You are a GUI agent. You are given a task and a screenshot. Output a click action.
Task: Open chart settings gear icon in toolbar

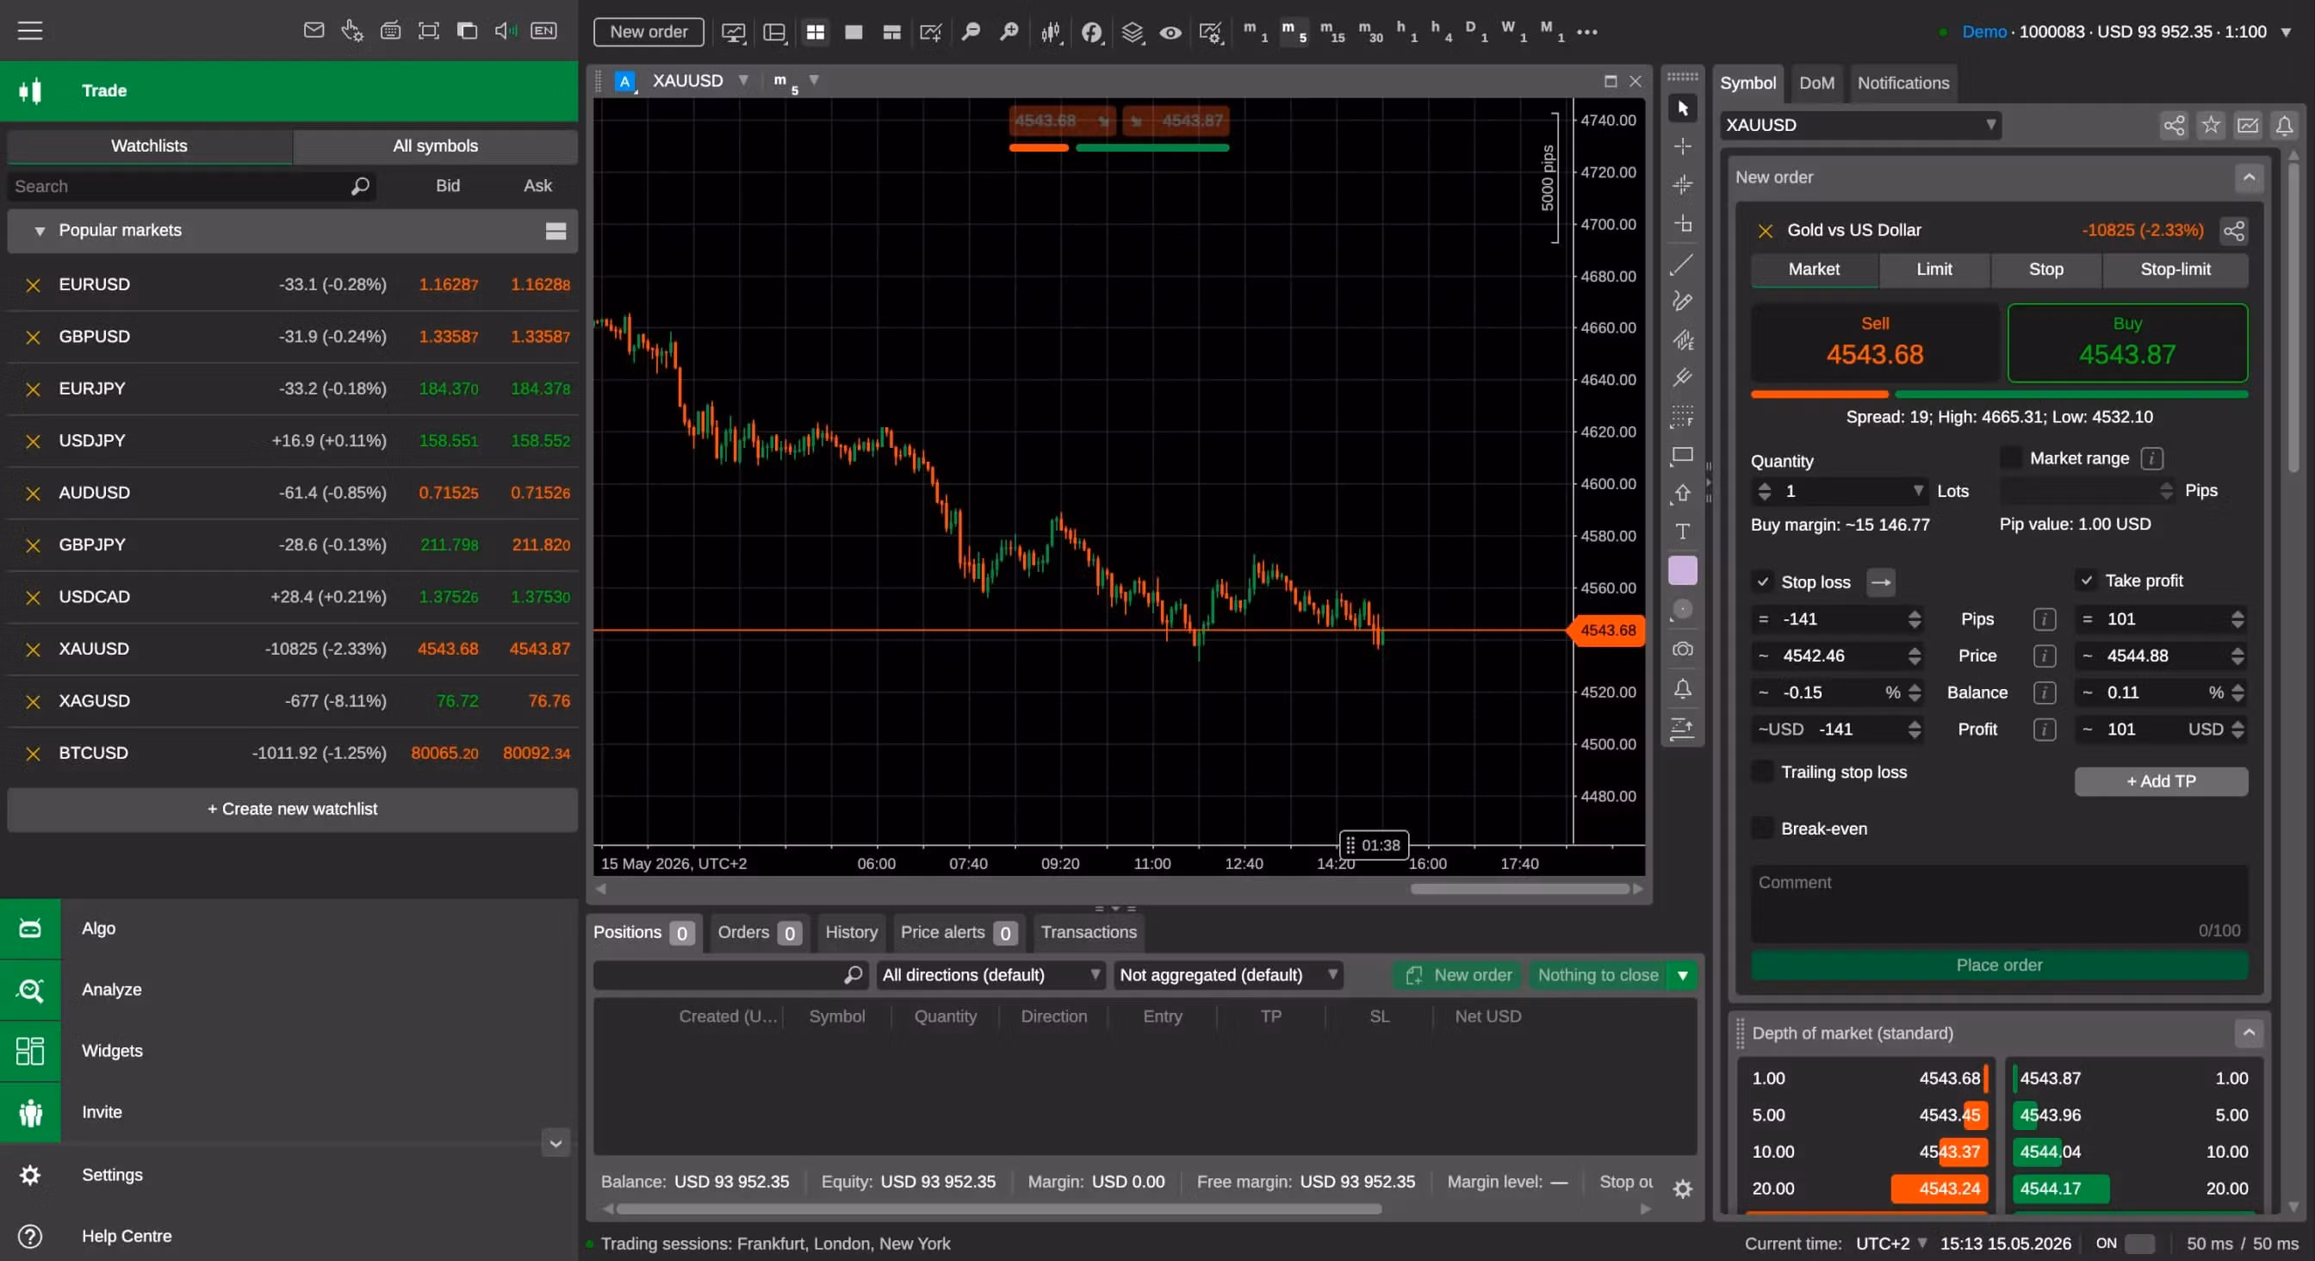1211,33
